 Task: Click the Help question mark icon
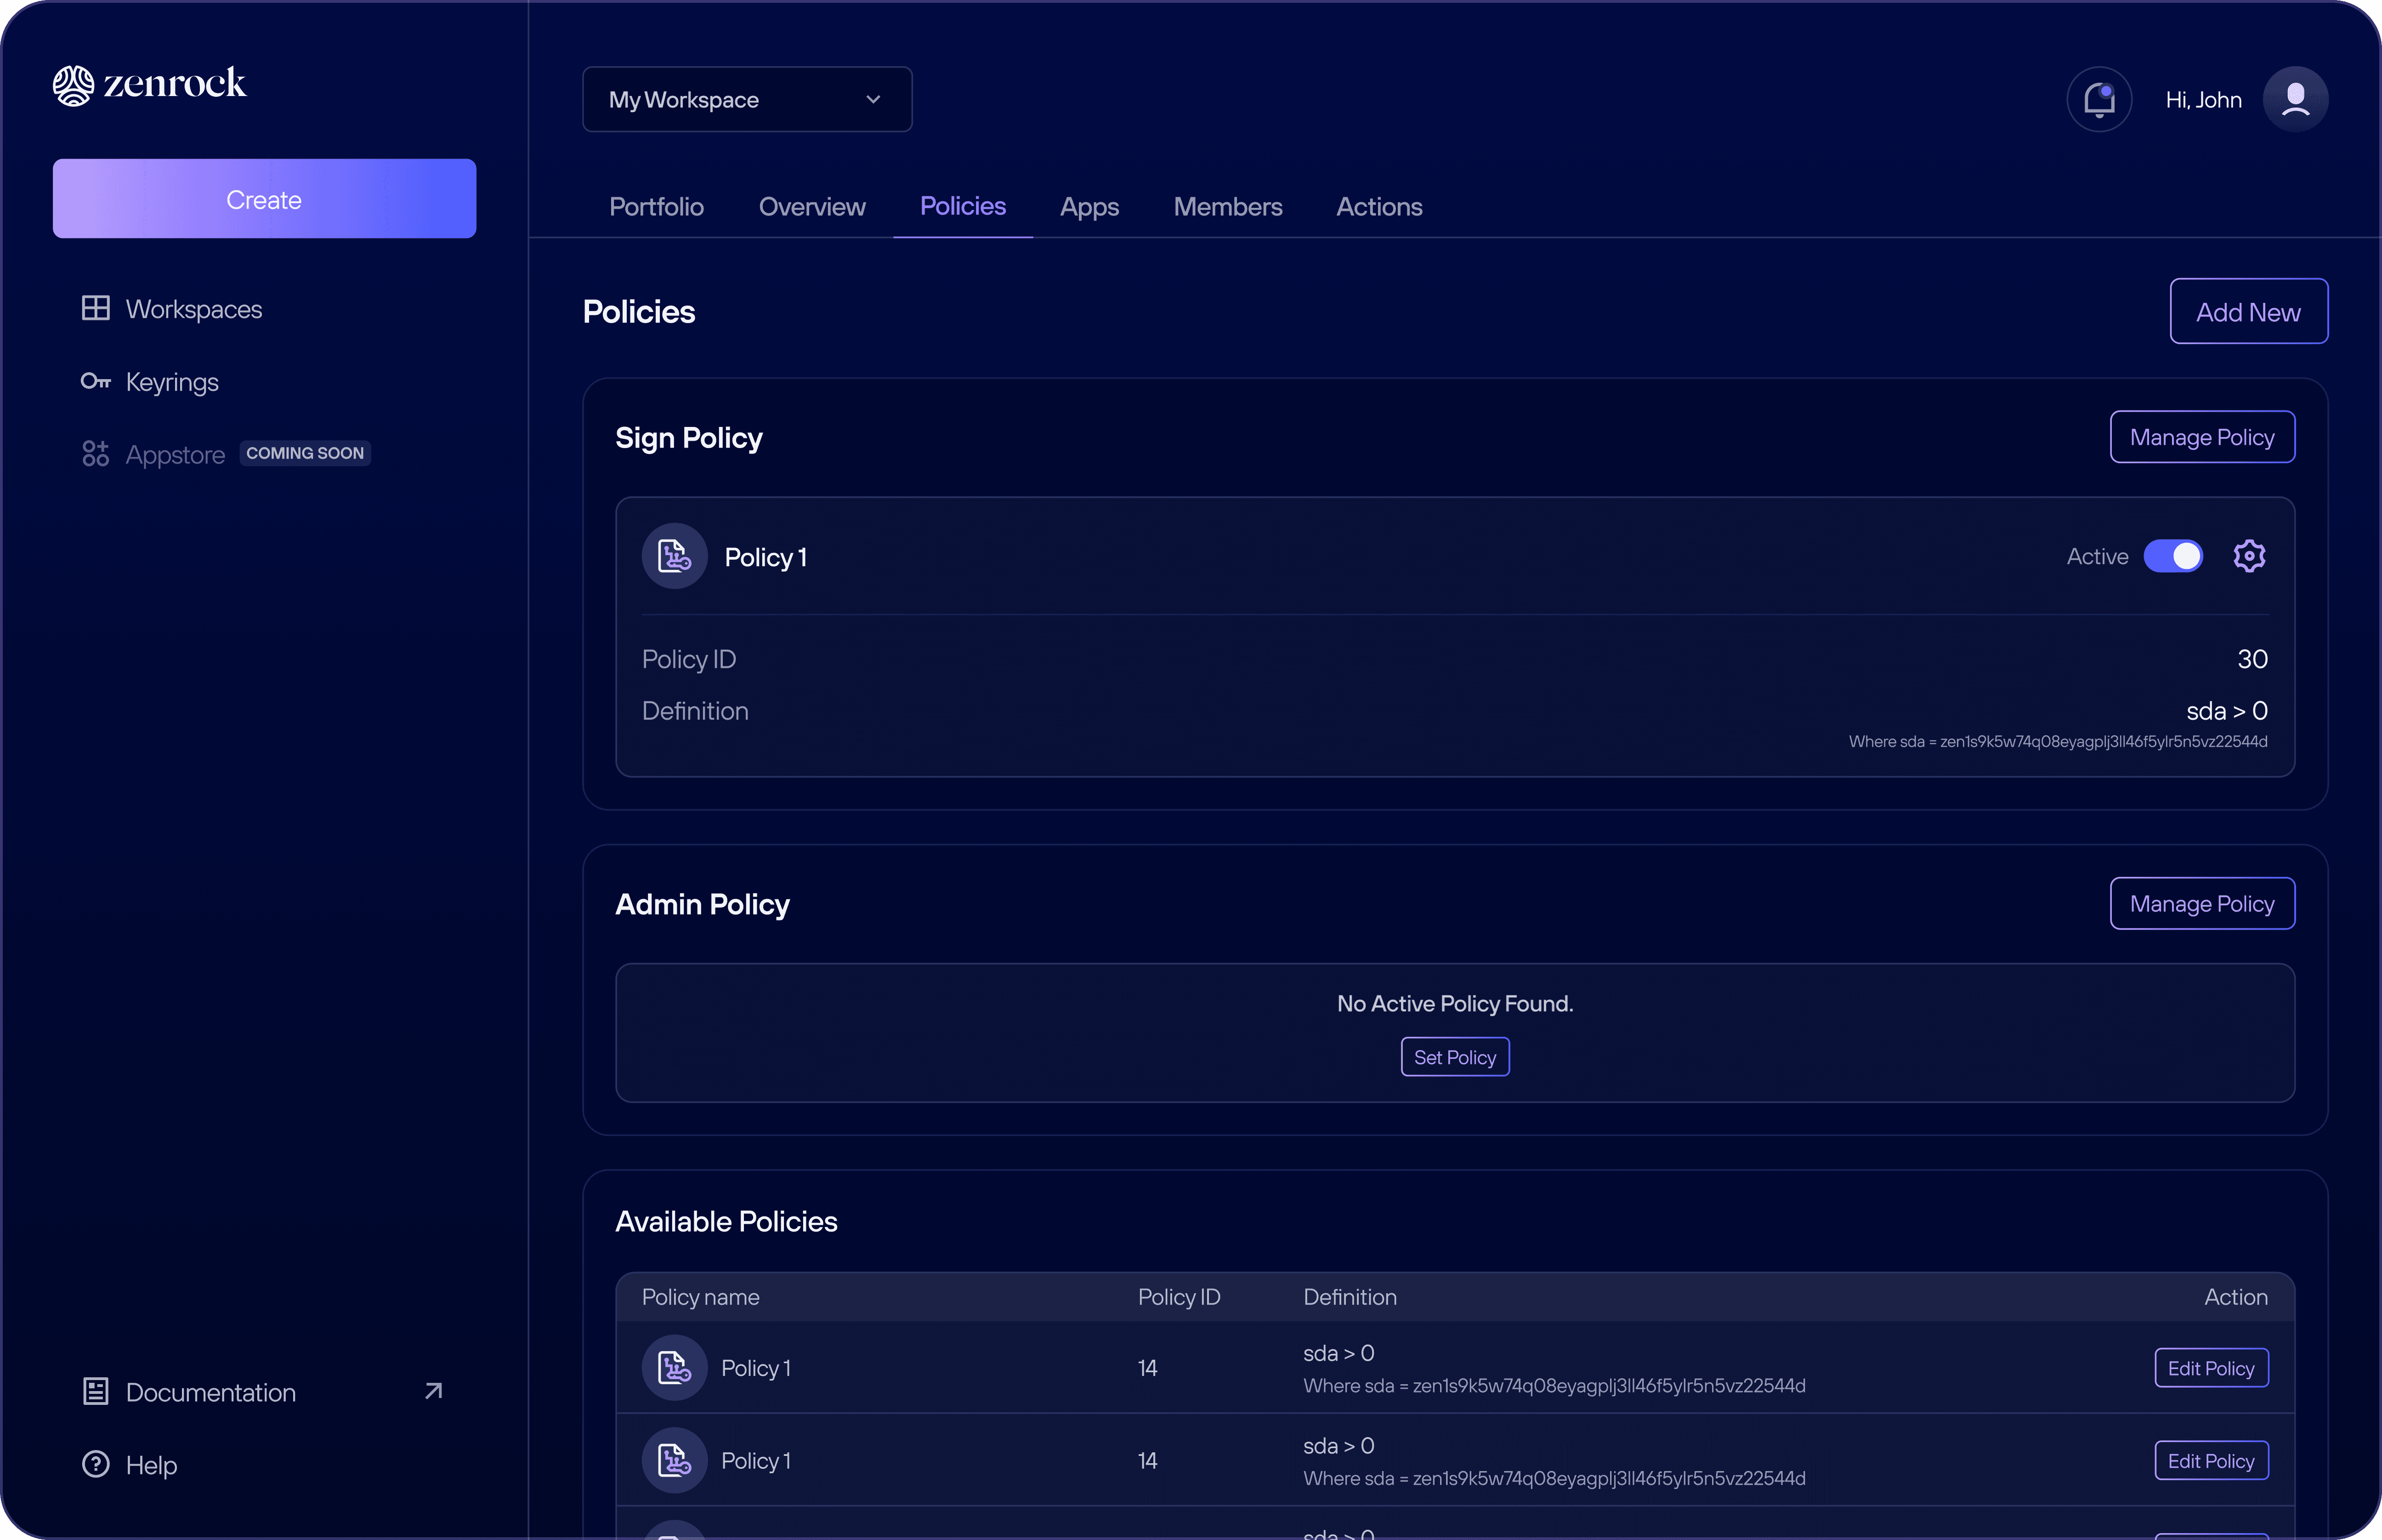(x=95, y=1464)
